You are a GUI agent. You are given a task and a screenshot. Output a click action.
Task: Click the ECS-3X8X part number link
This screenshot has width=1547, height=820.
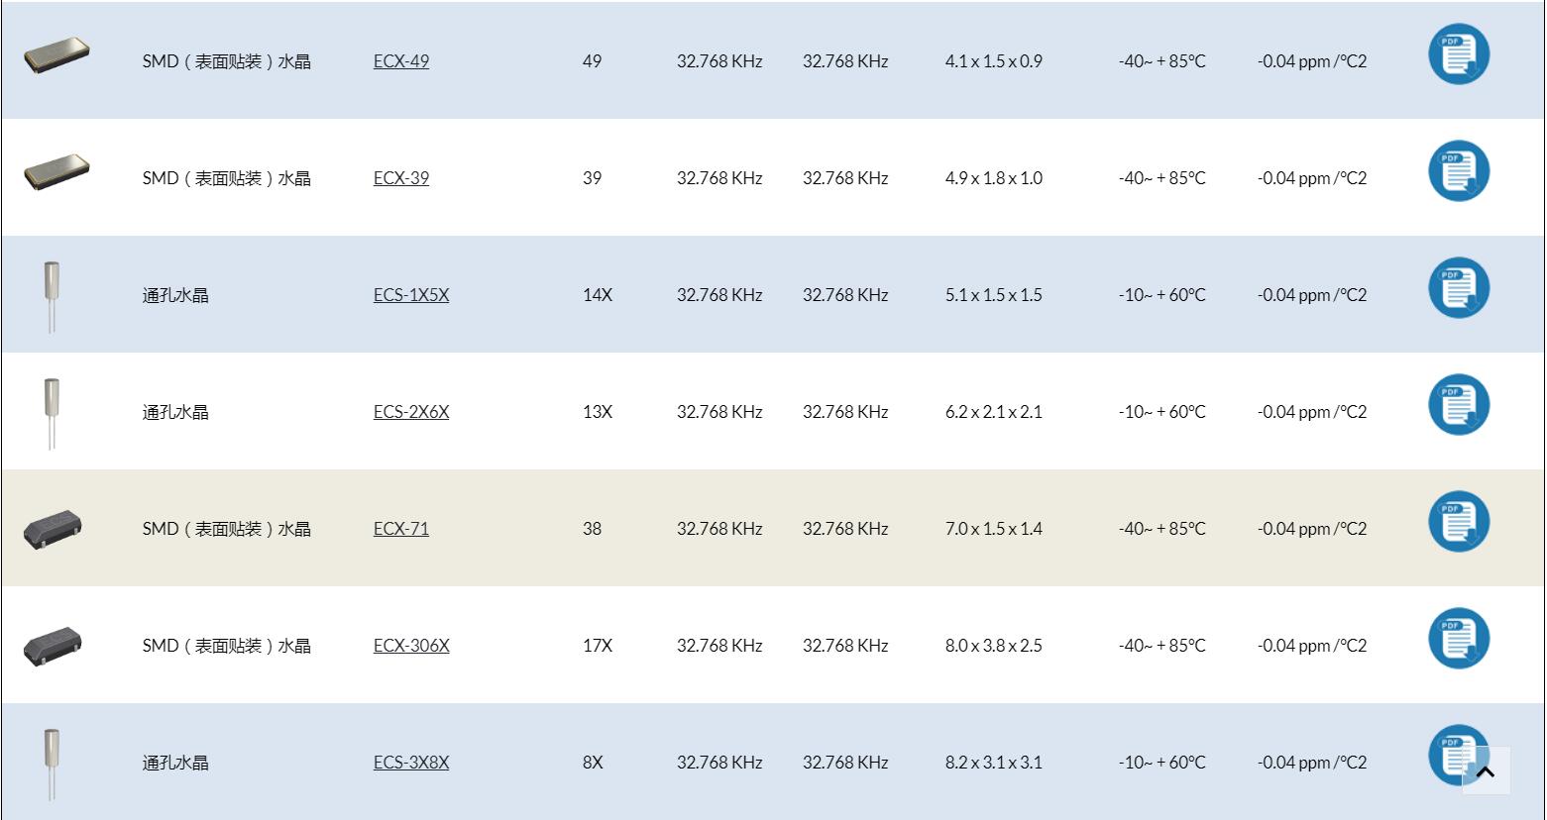pos(411,763)
